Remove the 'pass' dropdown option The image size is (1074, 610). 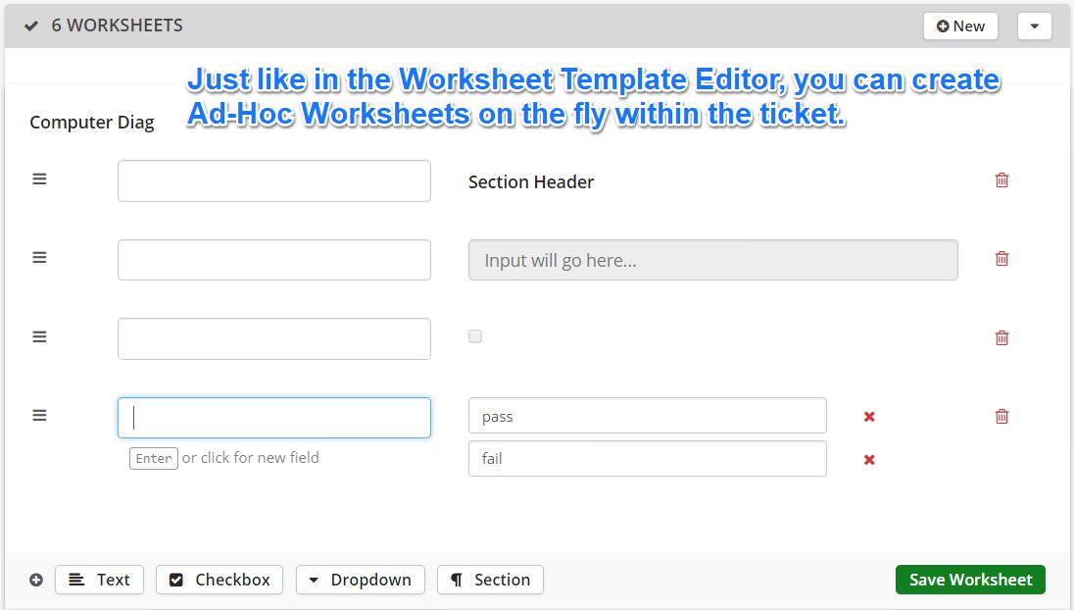tap(869, 417)
